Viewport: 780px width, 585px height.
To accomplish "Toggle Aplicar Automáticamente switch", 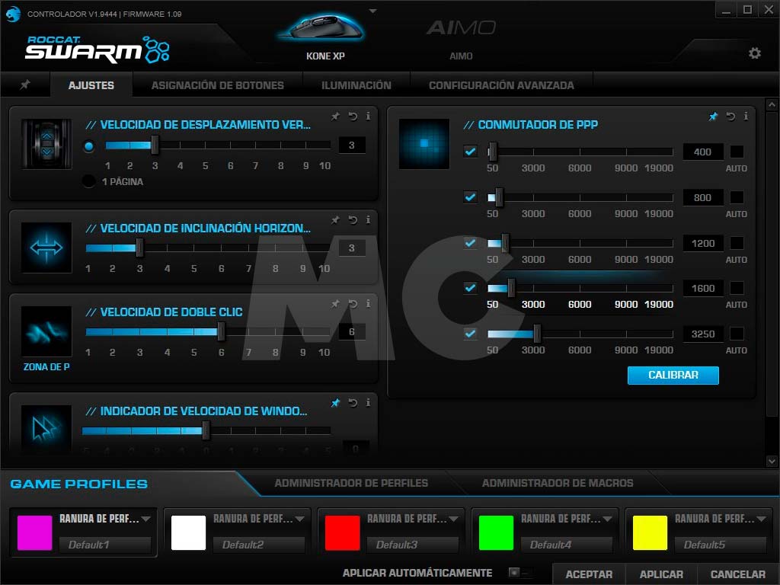I will pyautogui.click(x=519, y=573).
